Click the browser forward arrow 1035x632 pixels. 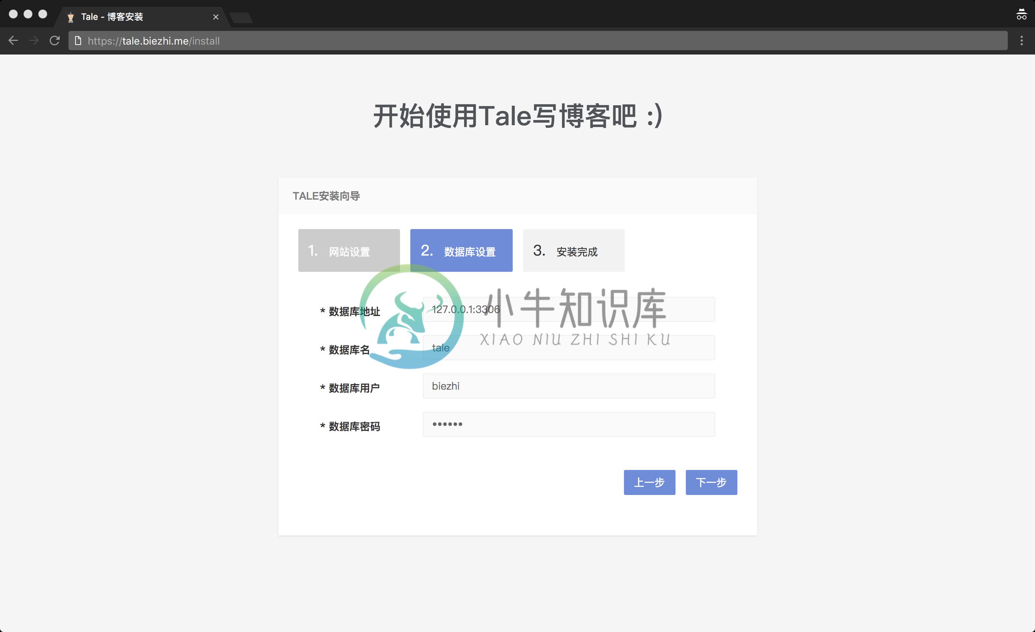tap(34, 41)
